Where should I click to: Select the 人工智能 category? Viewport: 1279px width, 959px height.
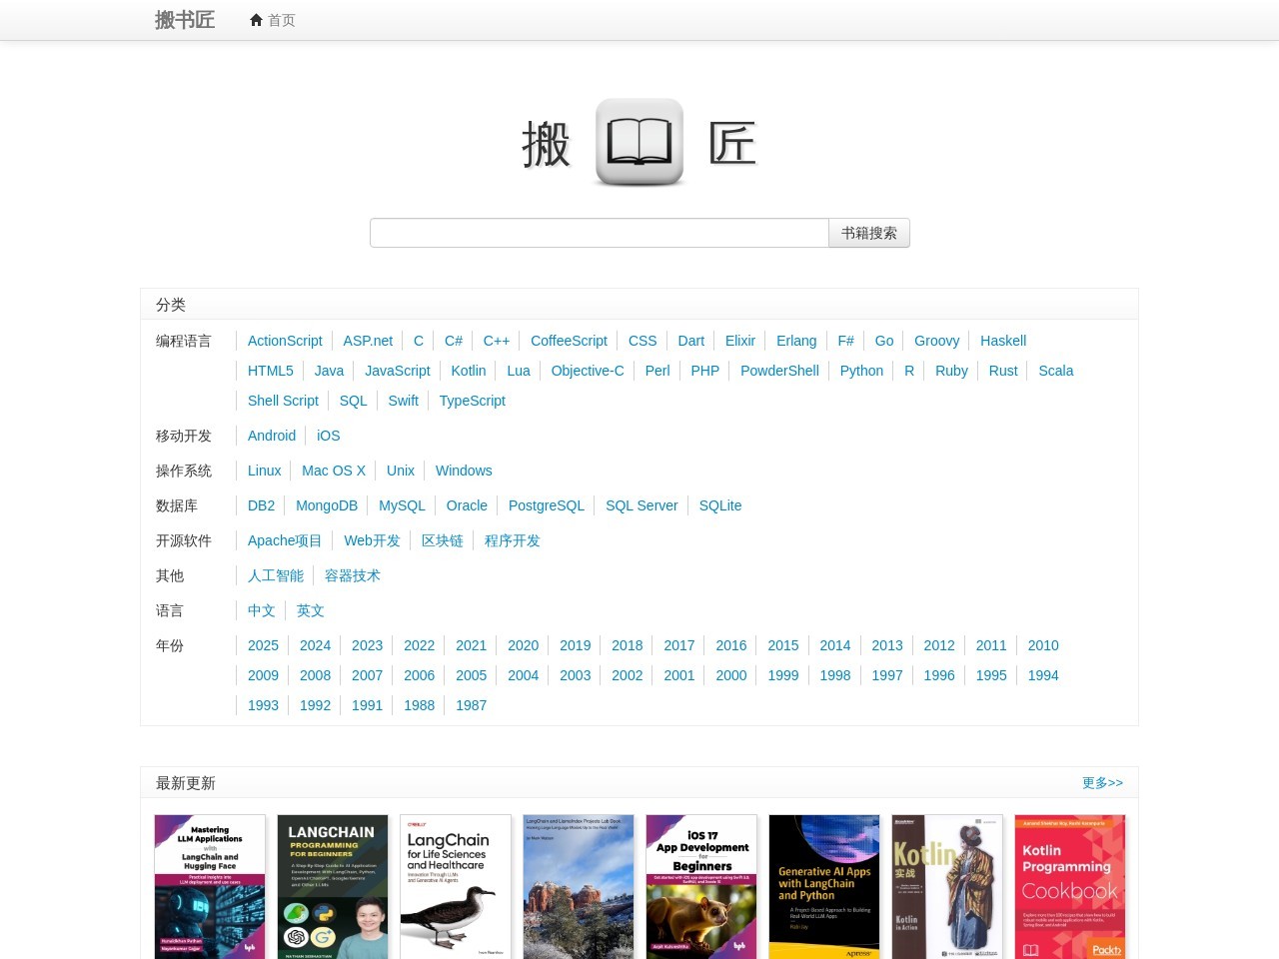[275, 575]
